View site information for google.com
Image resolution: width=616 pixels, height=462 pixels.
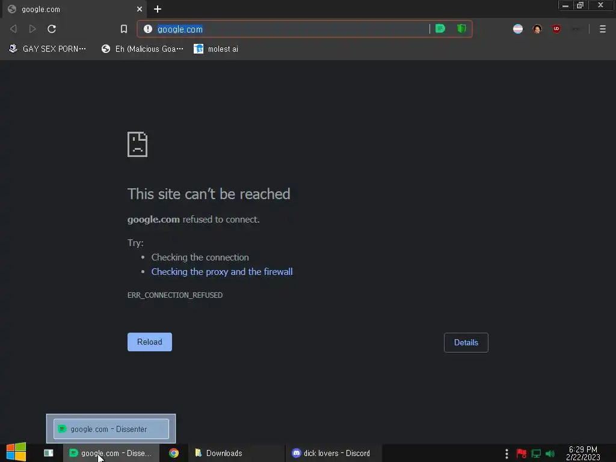[x=148, y=29]
